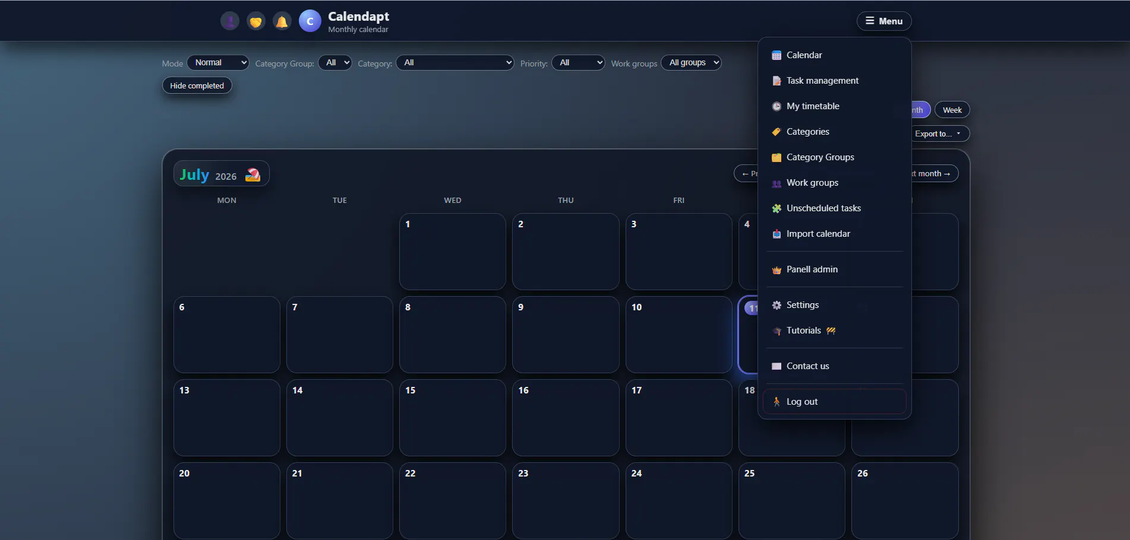Open the Work groups All groups dropdown
1130x540 pixels.
[692, 62]
